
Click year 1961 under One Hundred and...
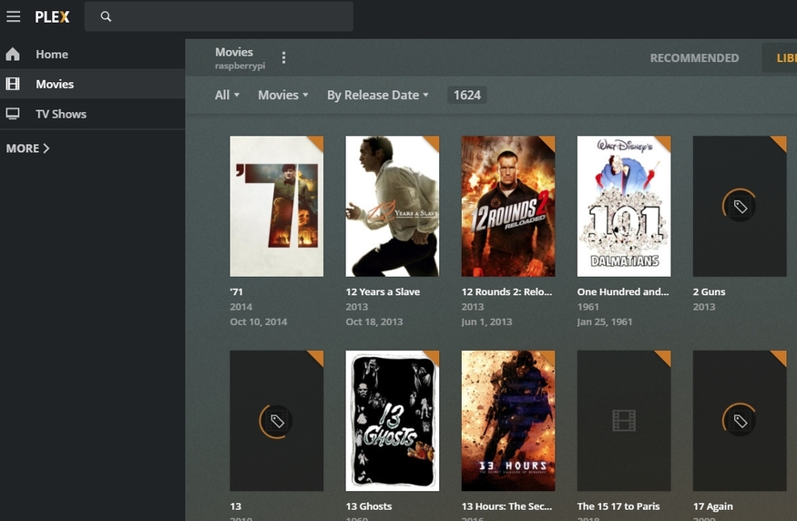pos(588,307)
